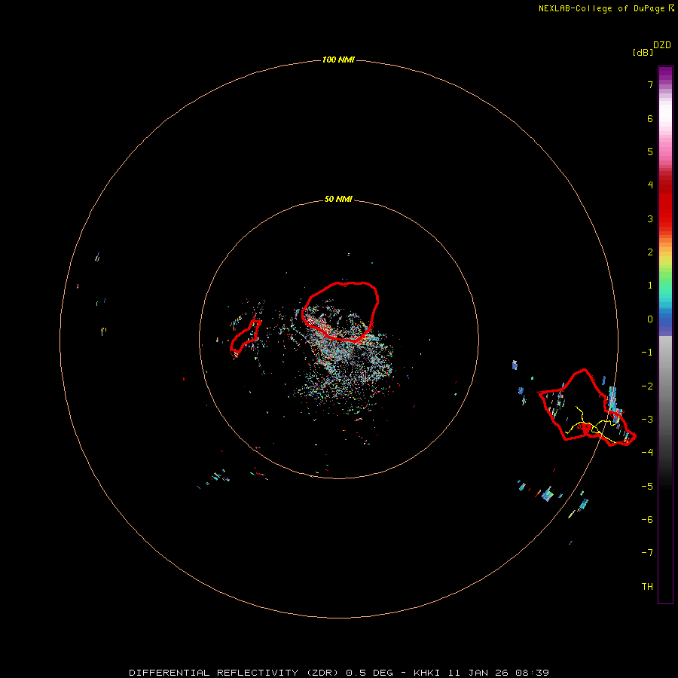Click the product title text at the bottom
678x678 pixels.
339,673
